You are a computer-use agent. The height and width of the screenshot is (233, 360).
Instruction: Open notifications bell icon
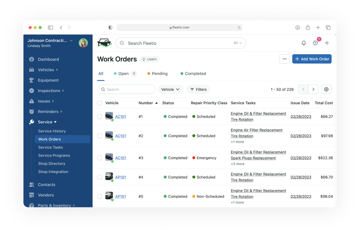(x=304, y=43)
